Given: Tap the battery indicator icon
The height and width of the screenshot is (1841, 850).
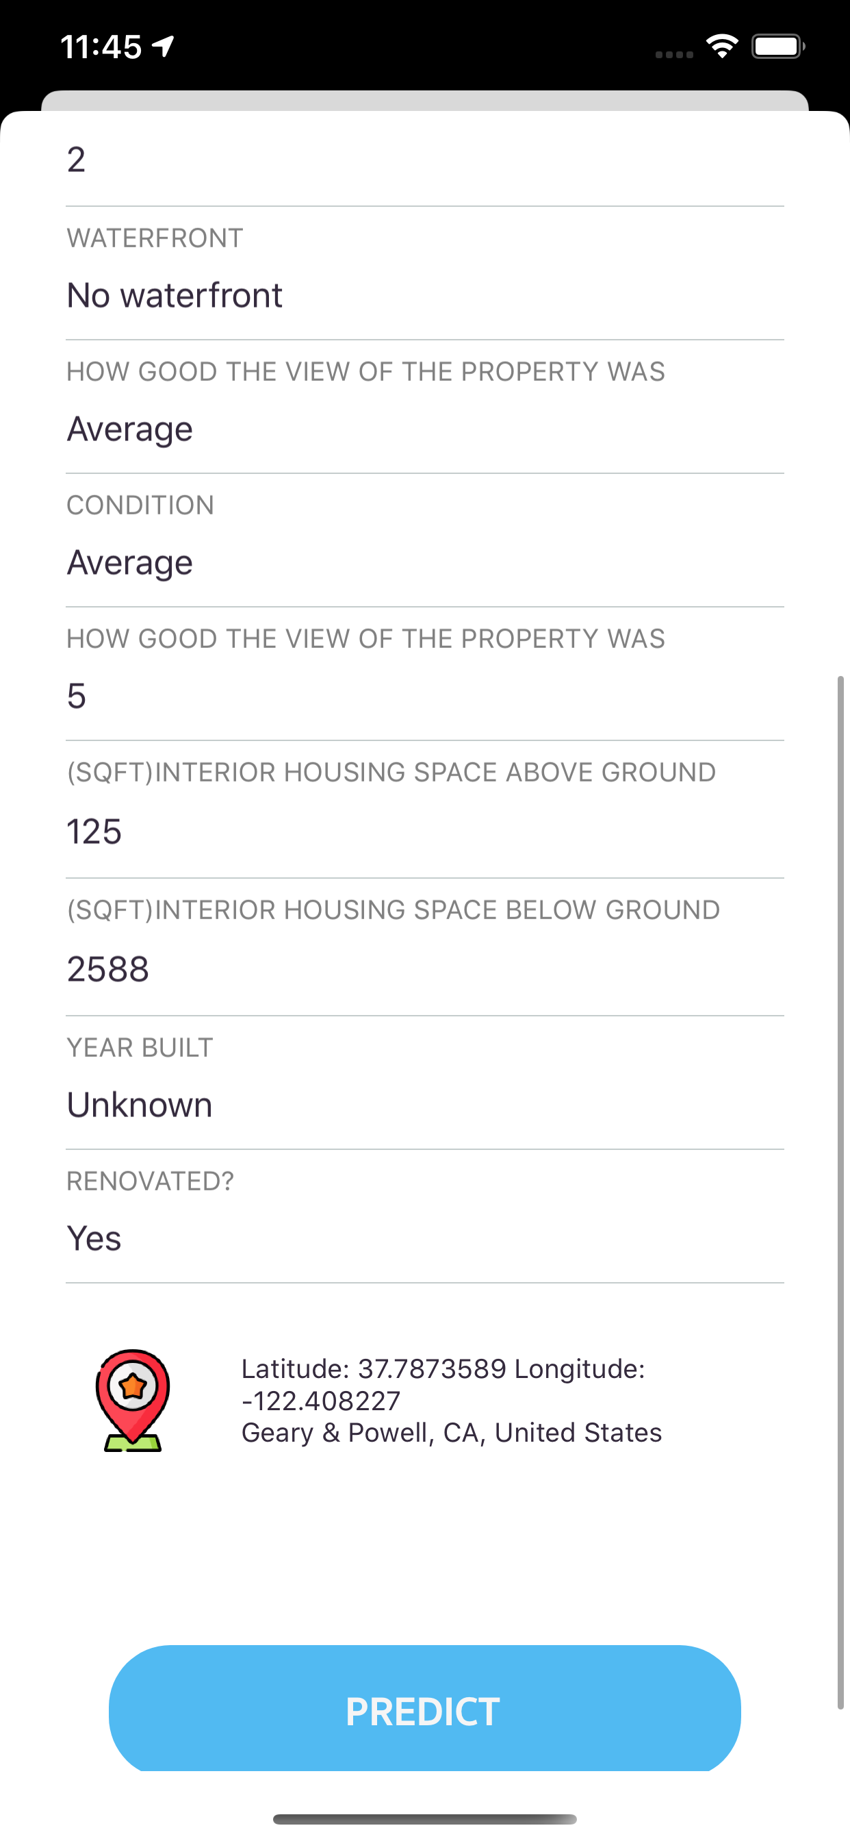Looking at the screenshot, I should [x=778, y=47].
